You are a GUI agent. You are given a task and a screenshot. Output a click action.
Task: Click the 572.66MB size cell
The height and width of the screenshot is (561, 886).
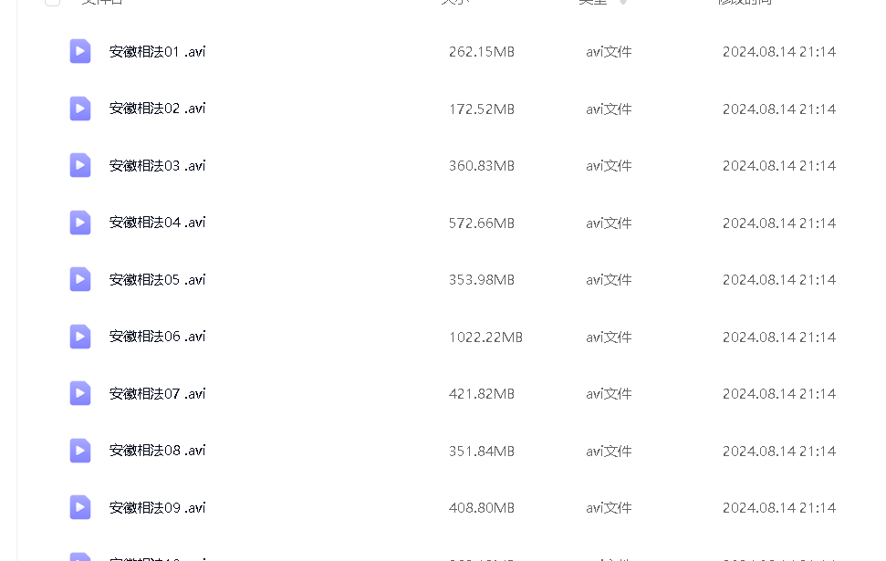(482, 223)
